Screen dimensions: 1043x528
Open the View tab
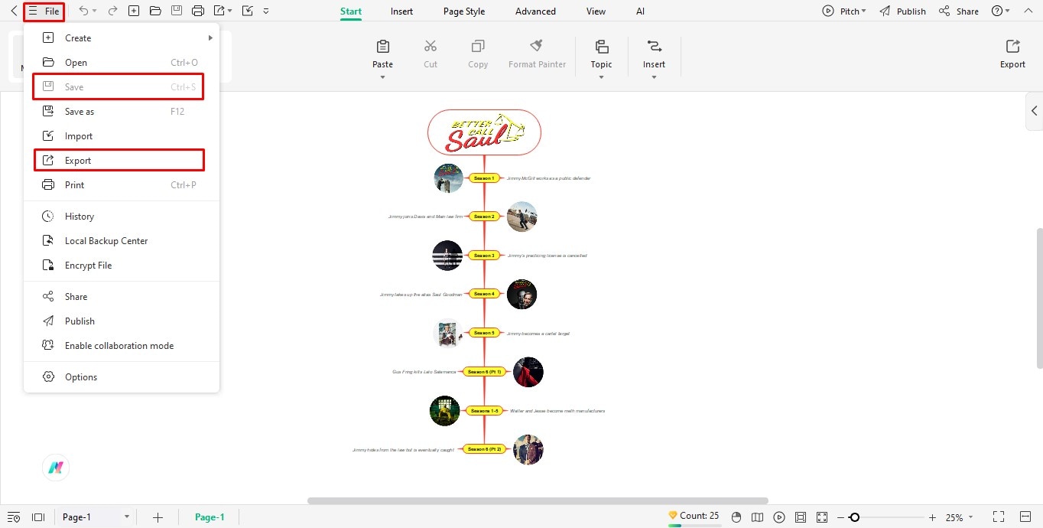[x=596, y=11]
